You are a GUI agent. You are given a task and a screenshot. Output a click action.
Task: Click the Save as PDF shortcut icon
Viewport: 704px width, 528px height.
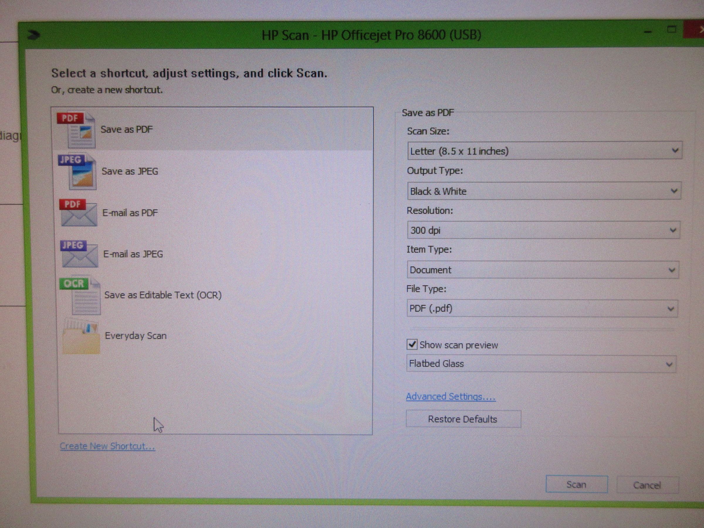coord(76,130)
